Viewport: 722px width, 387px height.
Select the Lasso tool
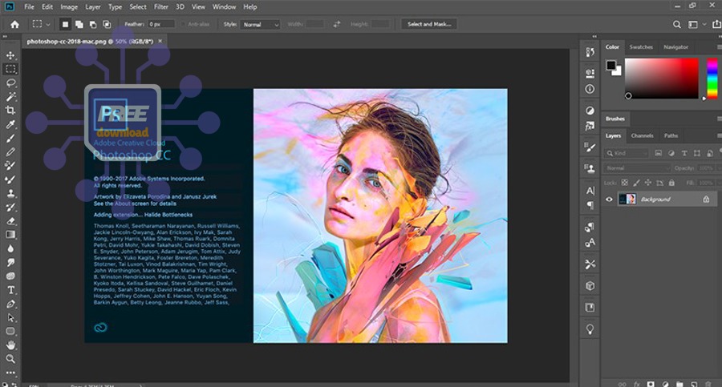coord(10,83)
